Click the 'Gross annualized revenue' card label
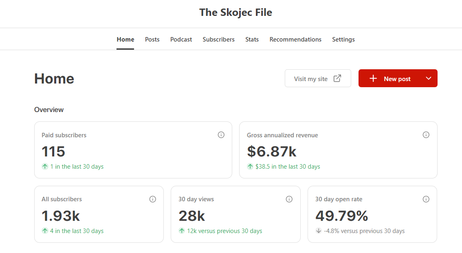This screenshot has width=462, height=253. [x=282, y=135]
